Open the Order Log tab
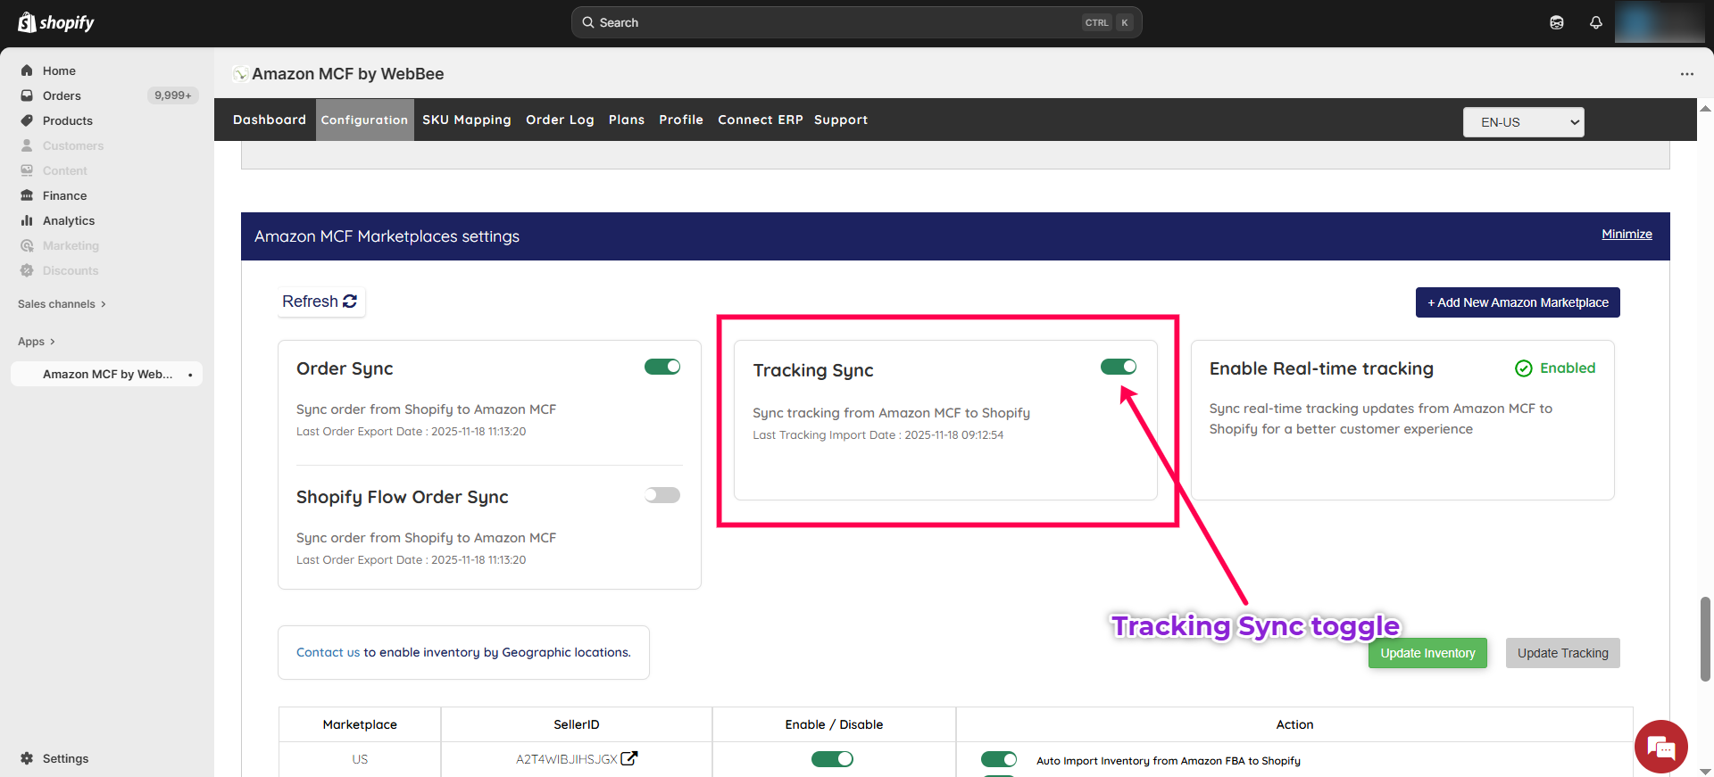This screenshot has width=1714, height=777. pos(560,120)
